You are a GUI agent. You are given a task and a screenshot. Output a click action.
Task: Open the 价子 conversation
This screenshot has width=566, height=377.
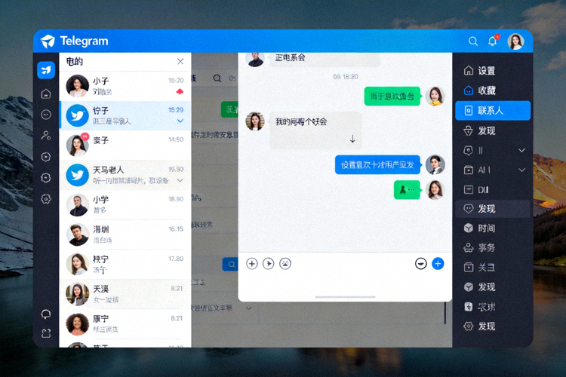tap(125, 116)
